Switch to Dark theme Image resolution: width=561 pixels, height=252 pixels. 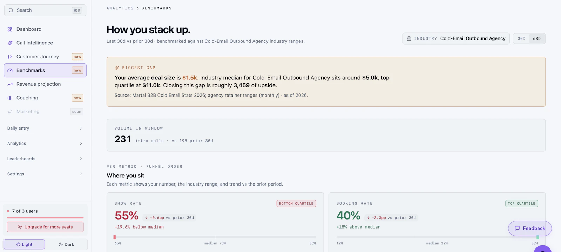[66, 244]
